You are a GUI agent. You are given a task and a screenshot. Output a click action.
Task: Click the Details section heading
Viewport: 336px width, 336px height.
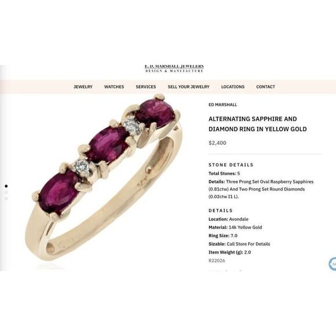(221, 210)
